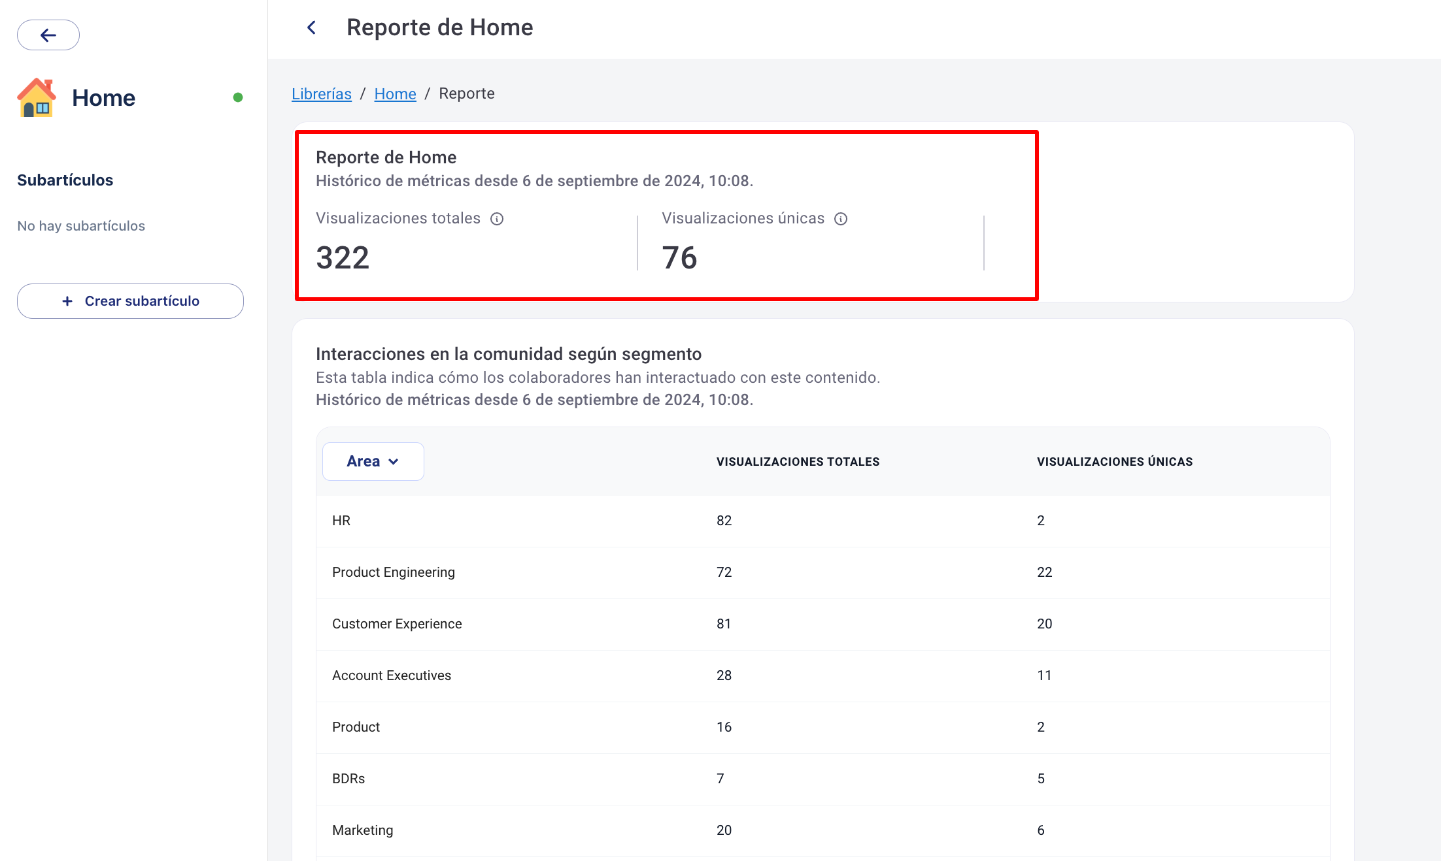
Task: Click the Area dropdown chevron arrow
Action: pos(394,462)
